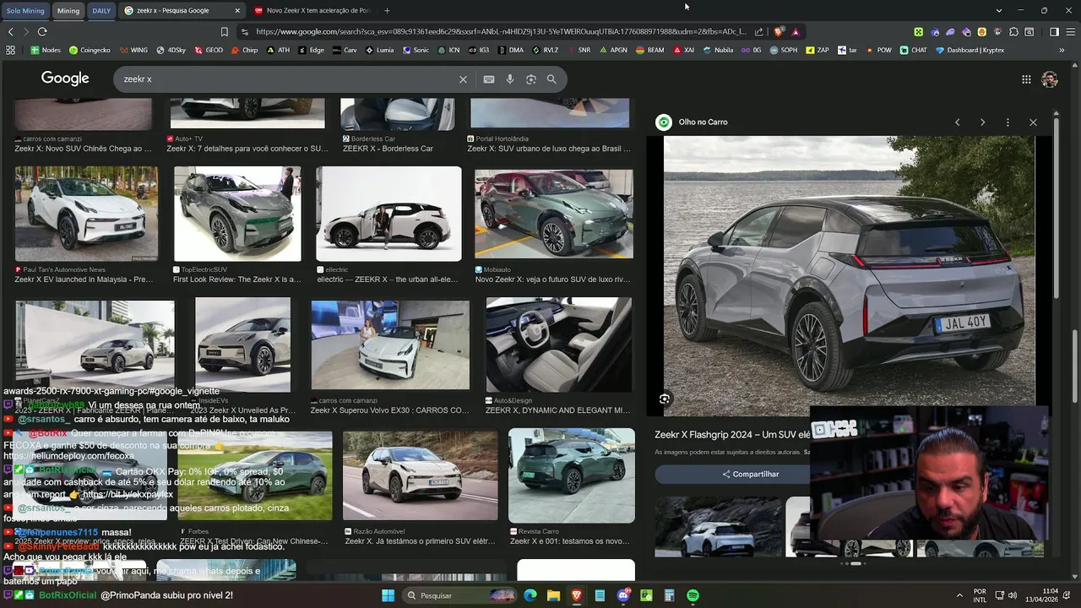
Task: Clear the Google search box text
Action: [463, 79]
